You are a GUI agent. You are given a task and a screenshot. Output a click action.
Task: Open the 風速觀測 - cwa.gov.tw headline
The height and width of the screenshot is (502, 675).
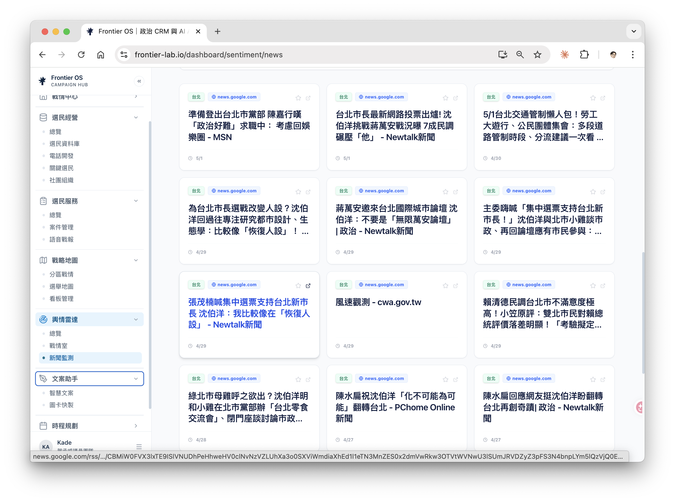point(378,302)
